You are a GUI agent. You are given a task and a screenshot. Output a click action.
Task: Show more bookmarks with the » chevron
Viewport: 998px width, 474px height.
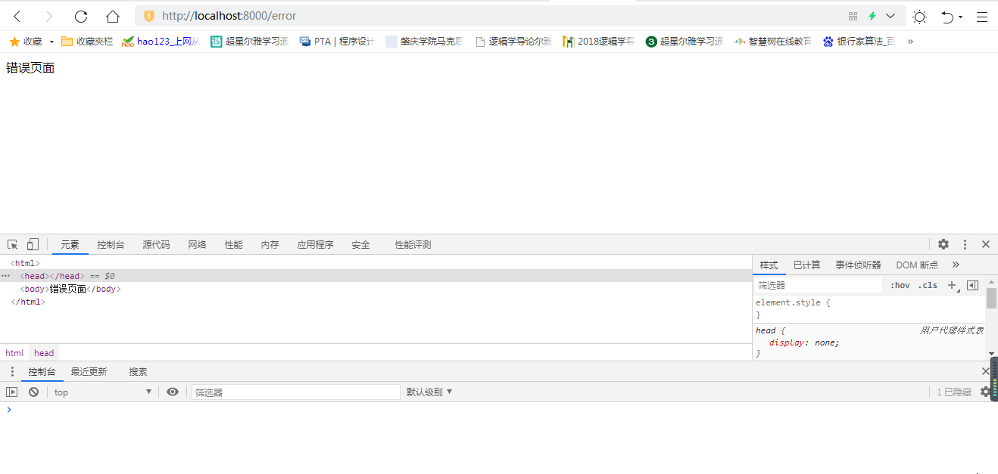click(x=910, y=42)
